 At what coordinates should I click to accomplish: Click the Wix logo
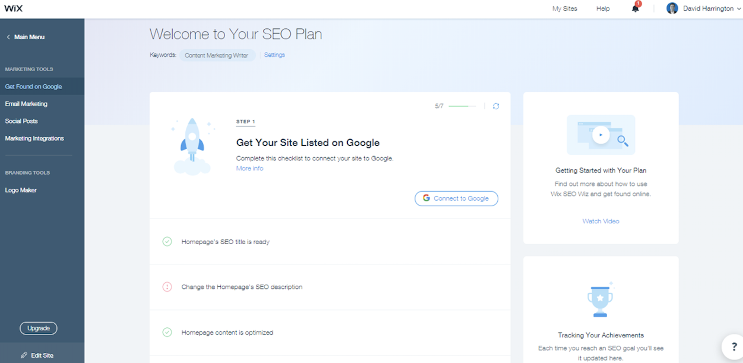tap(13, 8)
